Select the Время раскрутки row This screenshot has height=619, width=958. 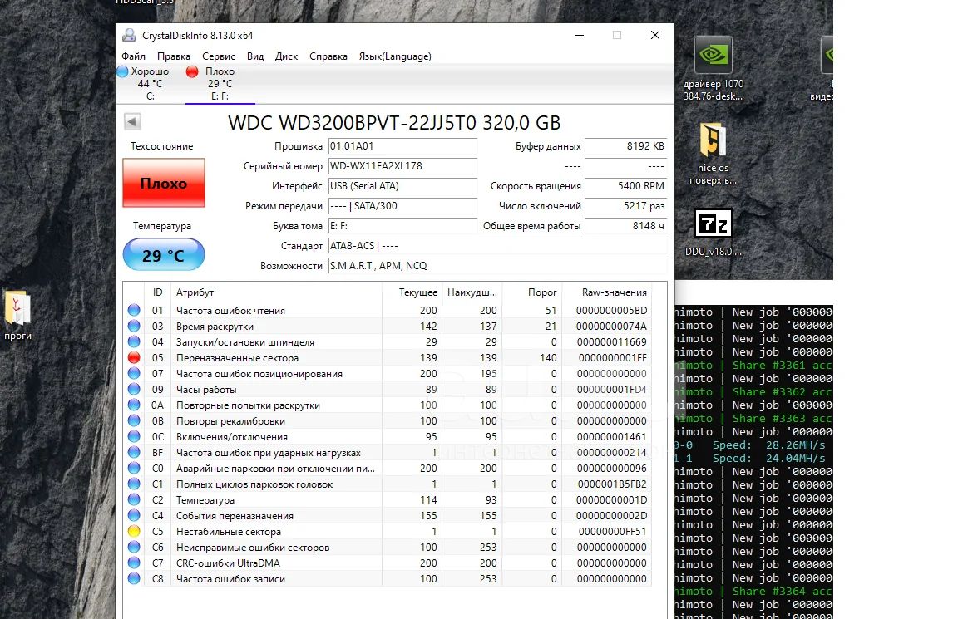point(388,326)
